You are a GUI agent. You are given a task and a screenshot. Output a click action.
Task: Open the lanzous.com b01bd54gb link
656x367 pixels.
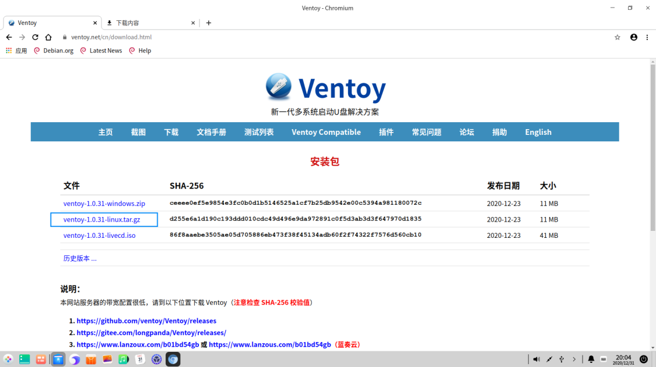(270, 344)
